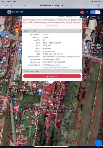Screen dimensions: 103x148
Task: Expand the land office information section
Action: [81, 71]
